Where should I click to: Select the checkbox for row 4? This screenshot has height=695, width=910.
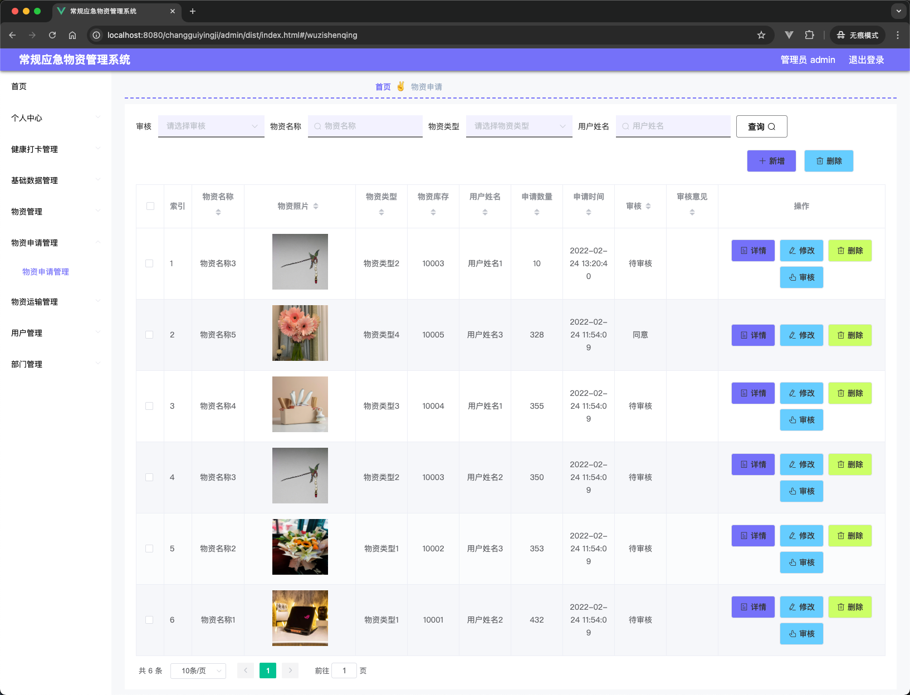[149, 477]
